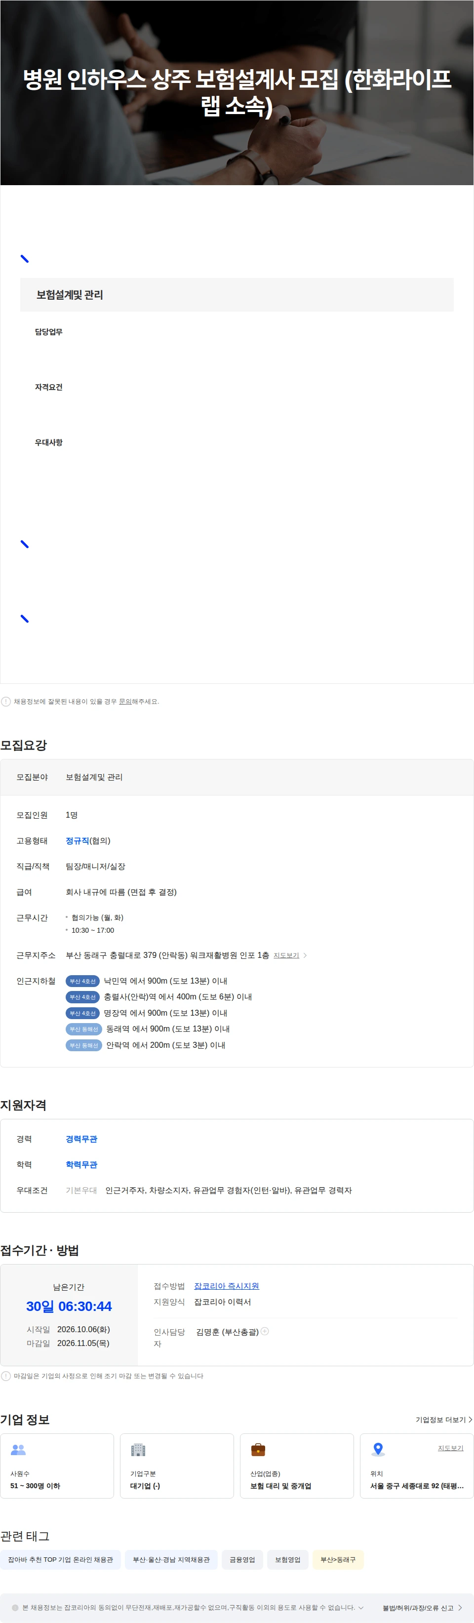
Task: Click the info icon beside 채용정보에 잘못된 내용이
Action: coord(5,701)
